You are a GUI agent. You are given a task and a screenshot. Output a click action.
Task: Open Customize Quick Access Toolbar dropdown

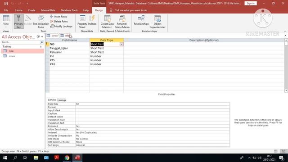(x=27, y=4)
